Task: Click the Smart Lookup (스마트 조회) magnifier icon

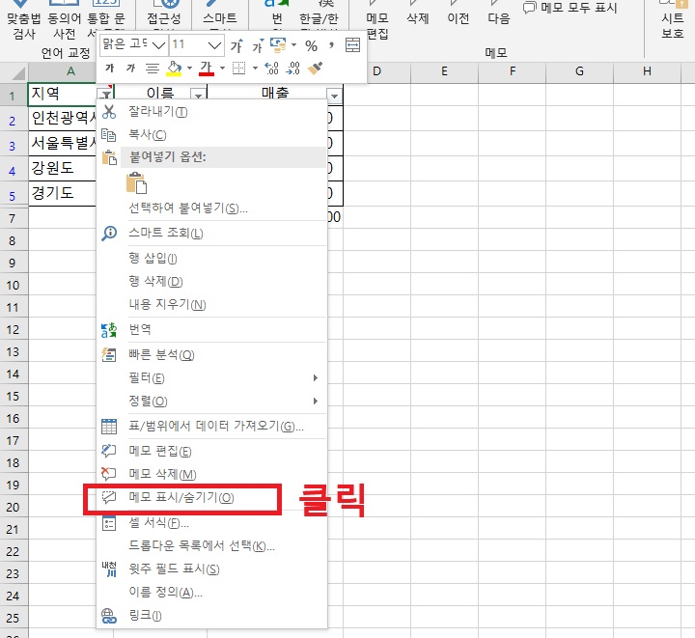Action: 109,233
